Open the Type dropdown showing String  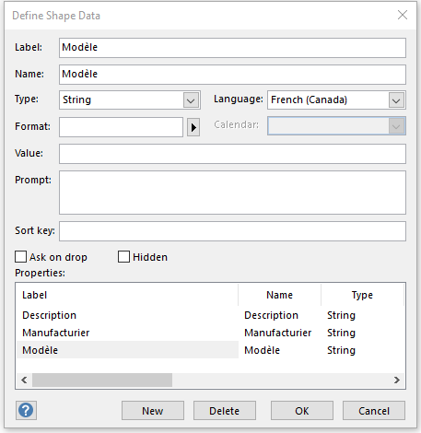click(130, 100)
